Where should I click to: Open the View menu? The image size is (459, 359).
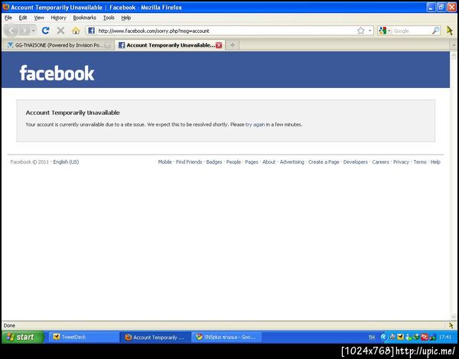pos(39,18)
